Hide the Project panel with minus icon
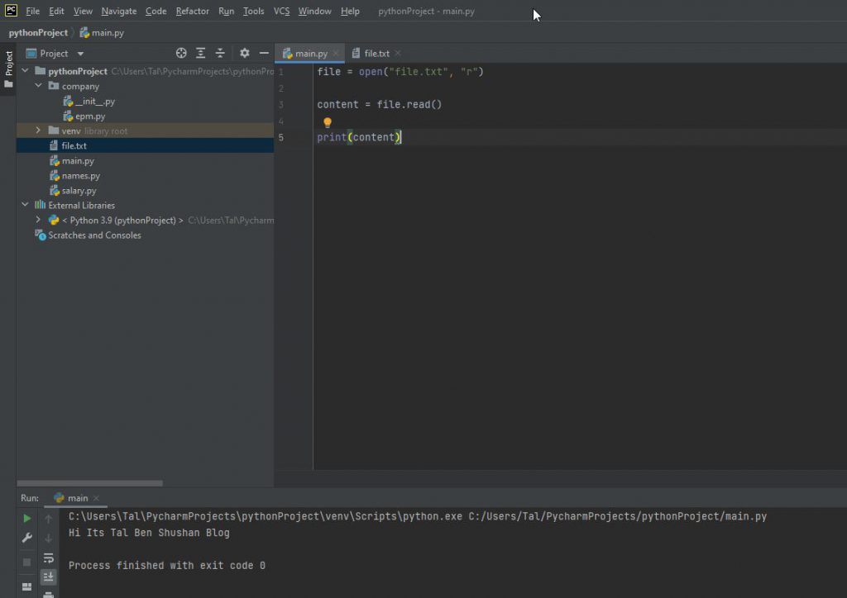The height and width of the screenshot is (598, 847). point(264,53)
